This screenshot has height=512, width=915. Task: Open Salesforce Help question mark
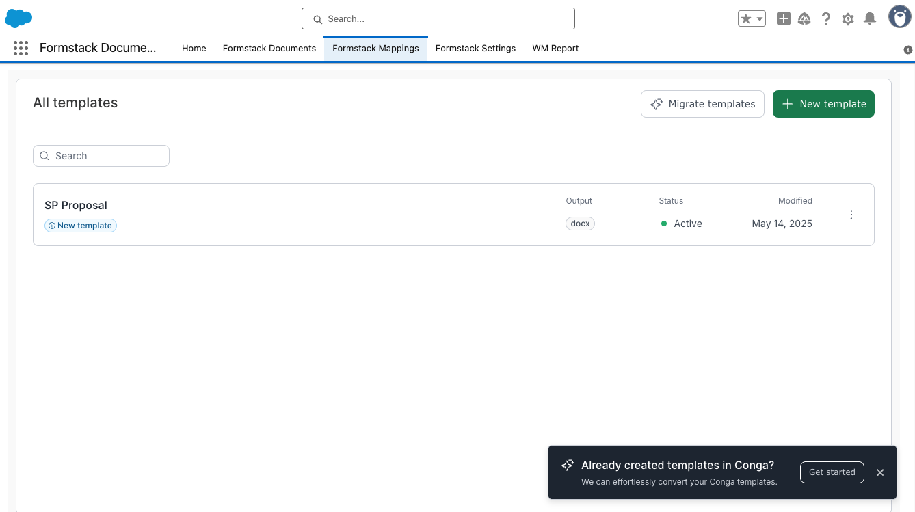click(826, 19)
